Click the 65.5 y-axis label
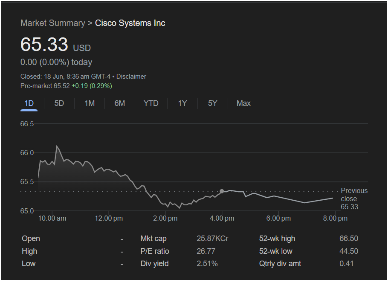Image resolution: width=388 pixels, height=281 pixels. (27, 182)
